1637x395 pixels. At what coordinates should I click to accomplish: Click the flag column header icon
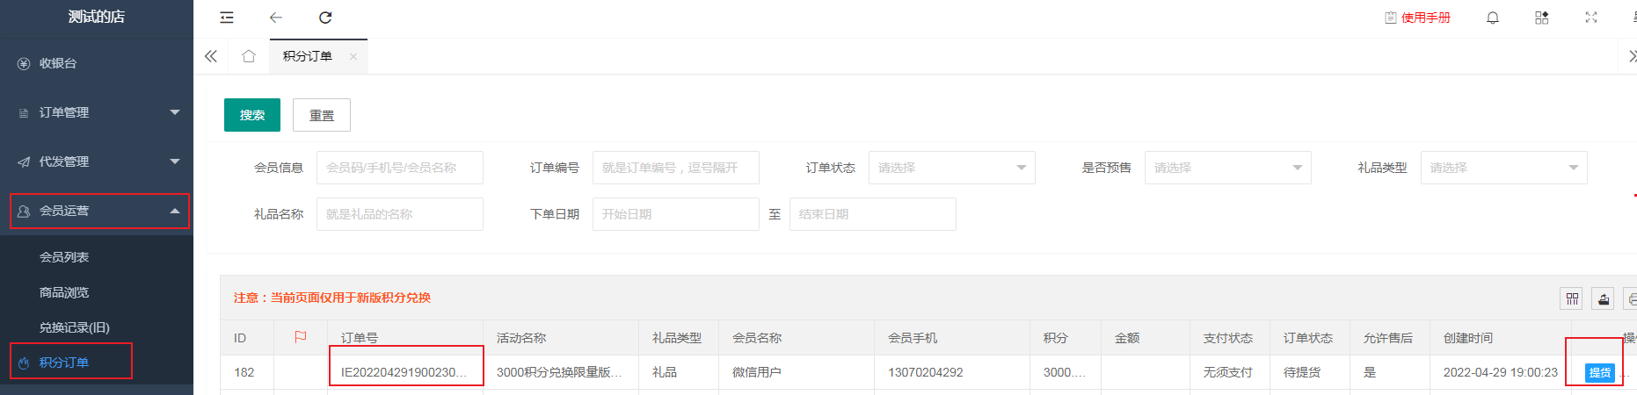301,337
